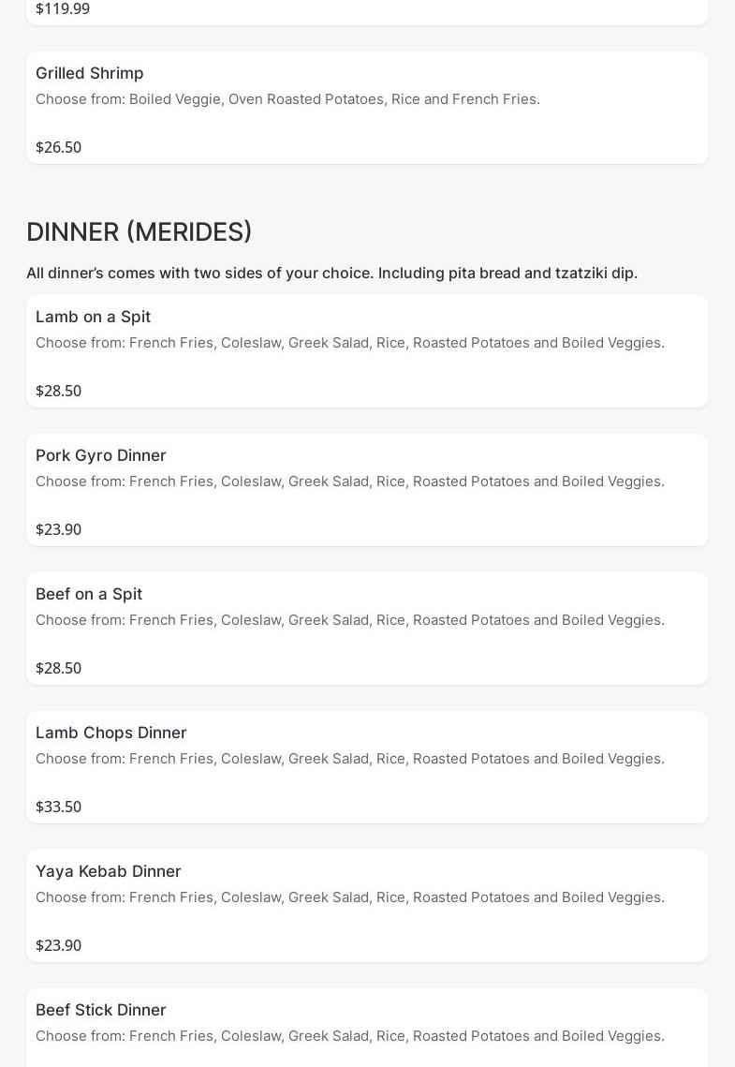Image resolution: width=735 pixels, height=1067 pixels.
Task: Click the $26.50 Grilled Shrimp price
Action: [58, 147]
